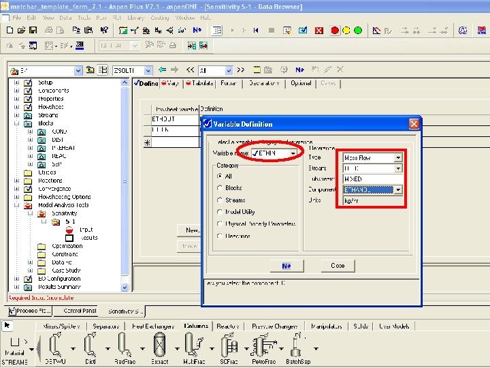
Task: Select the ETHOUT variable row
Action: pyautogui.click(x=175, y=119)
